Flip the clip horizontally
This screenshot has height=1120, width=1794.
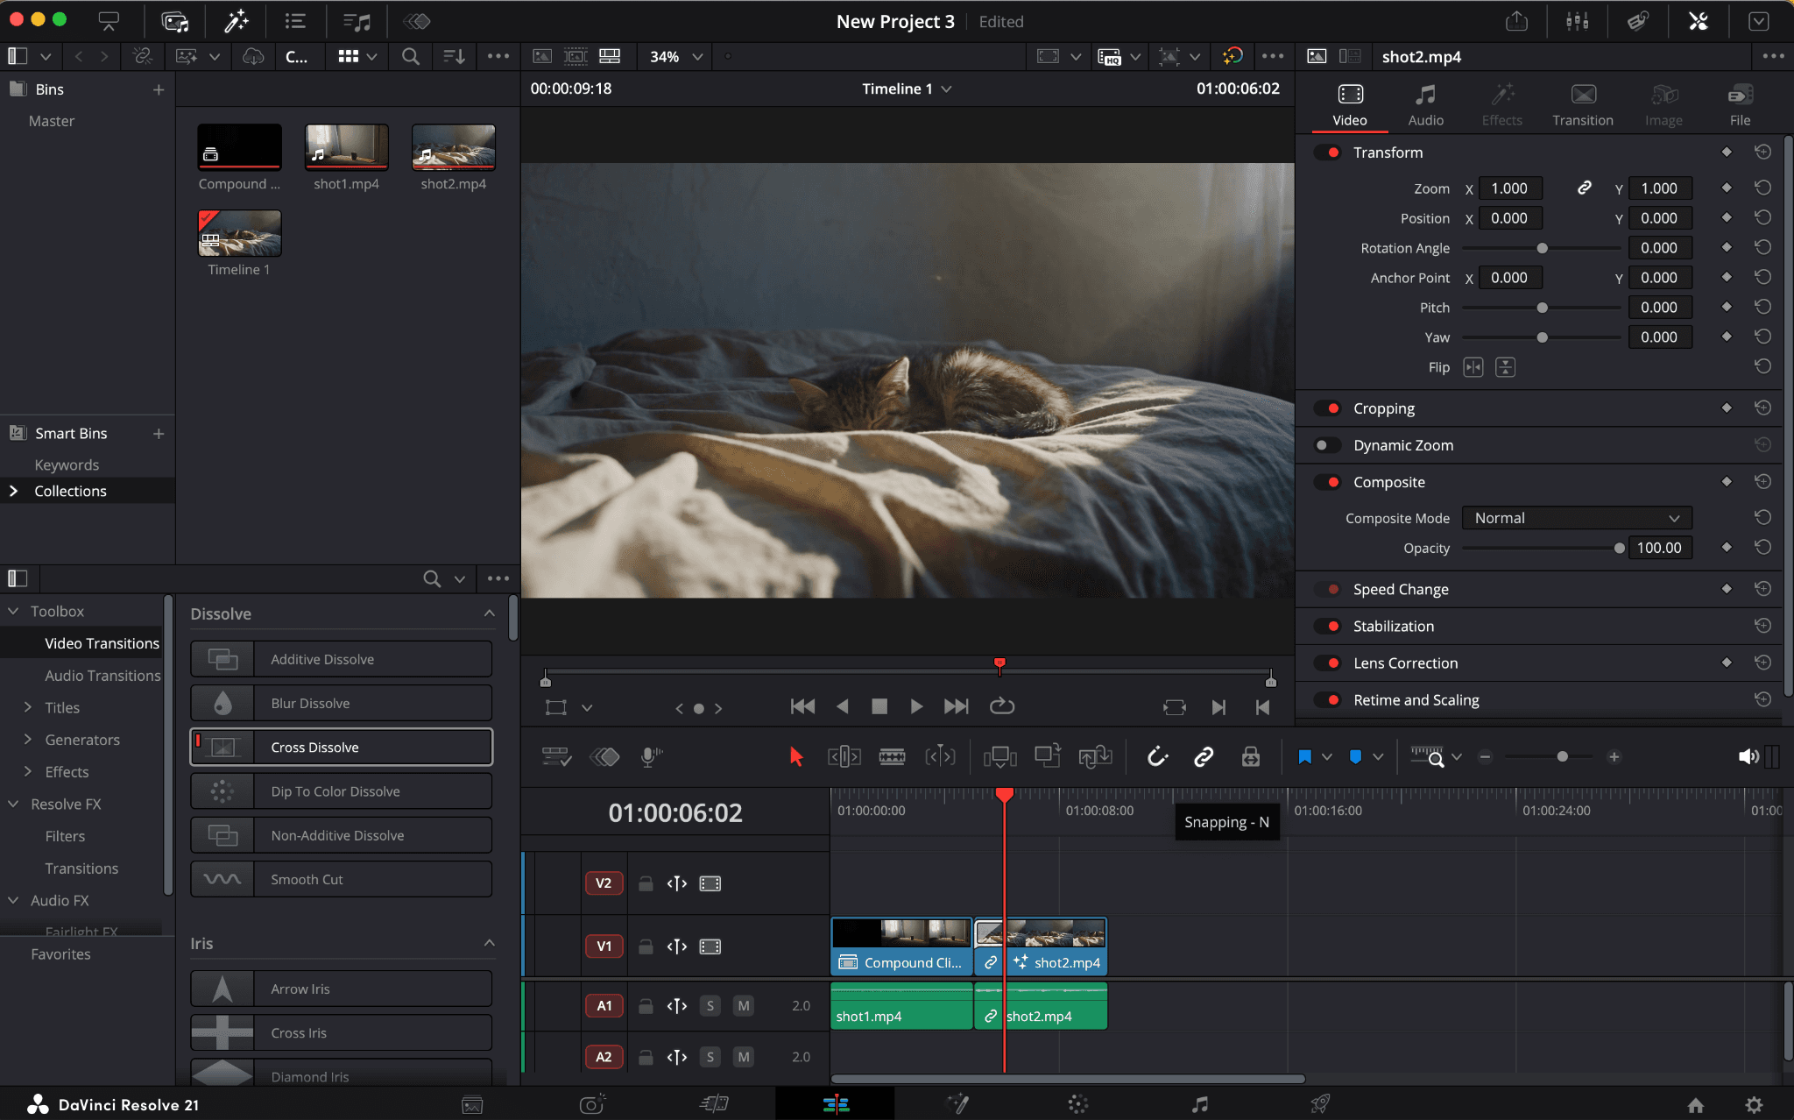click(x=1473, y=367)
